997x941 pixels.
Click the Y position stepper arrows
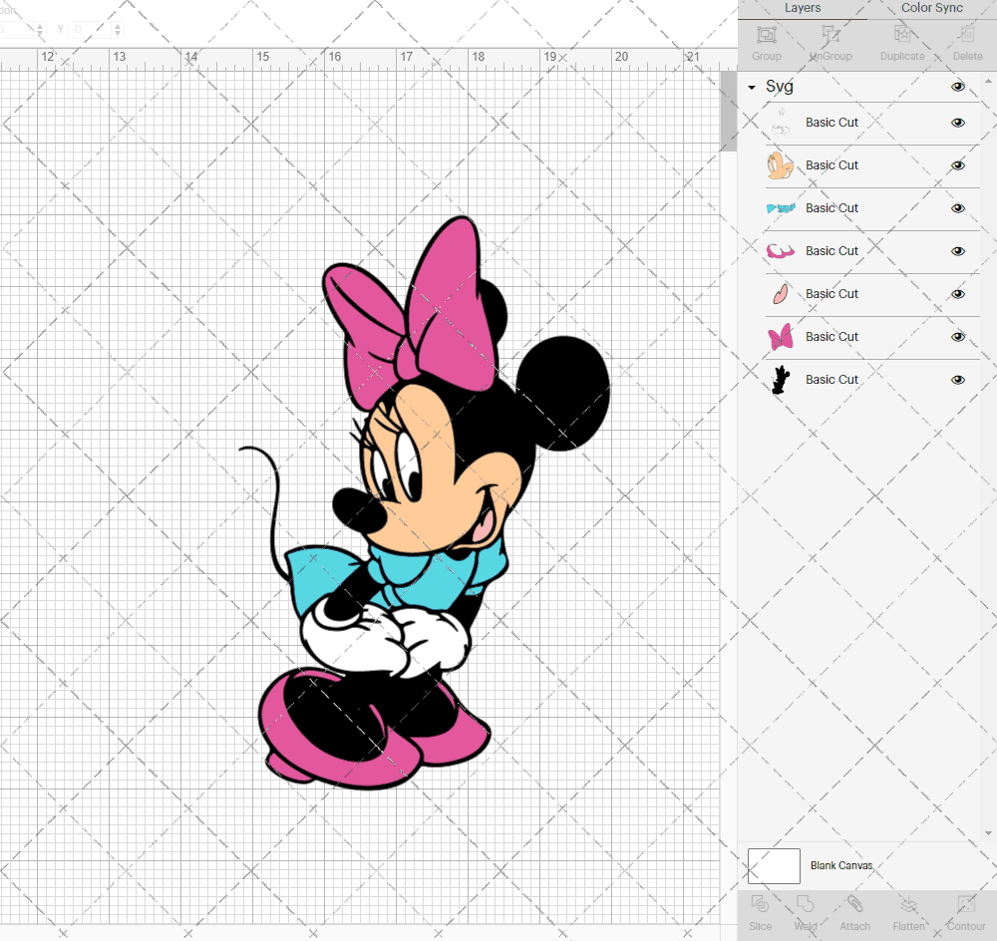[117, 29]
